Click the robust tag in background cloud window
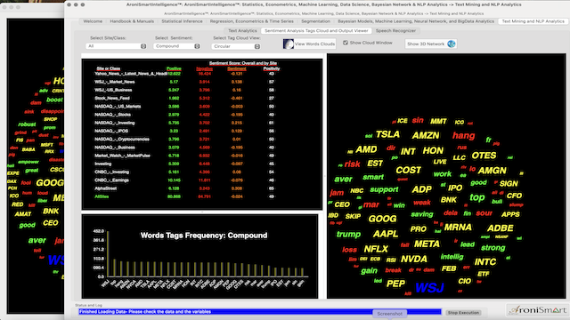Screen dimensions: 570x320 coord(27,124)
